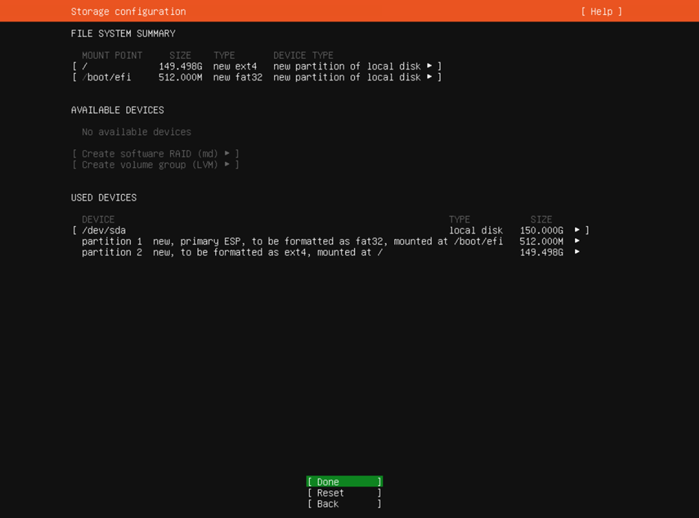
Task: Open arrow next to software RAID option
Action: [227, 154]
